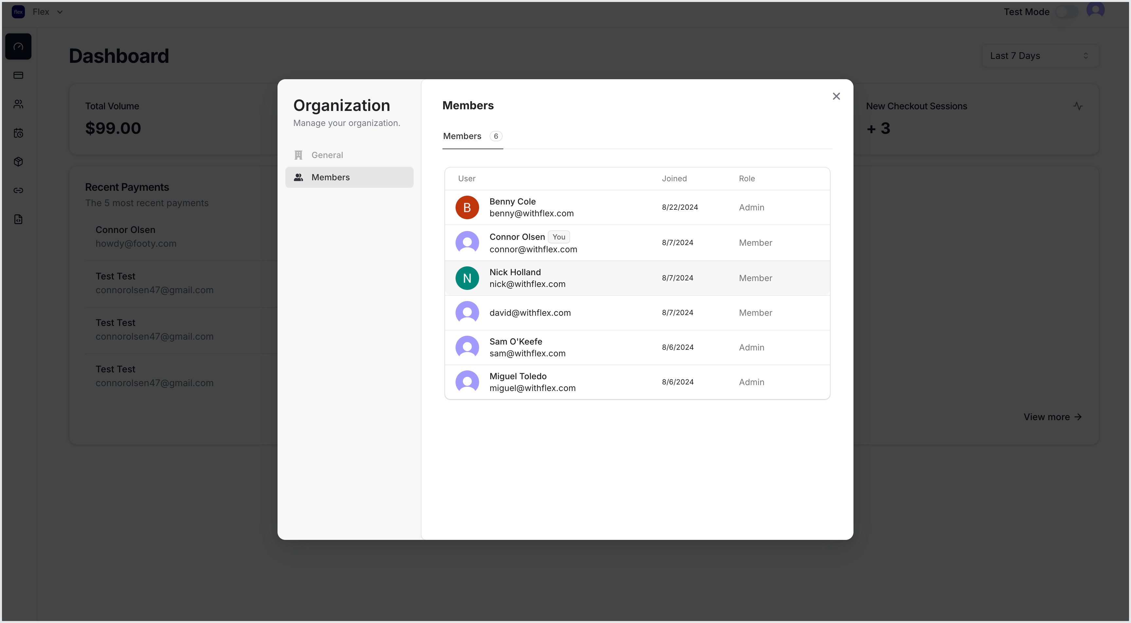Image resolution: width=1131 pixels, height=623 pixels.
Task: Toggle the Test Mode switch
Action: click(x=1067, y=12)
